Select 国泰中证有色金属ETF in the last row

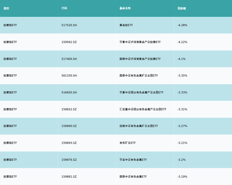pos(133,176)
